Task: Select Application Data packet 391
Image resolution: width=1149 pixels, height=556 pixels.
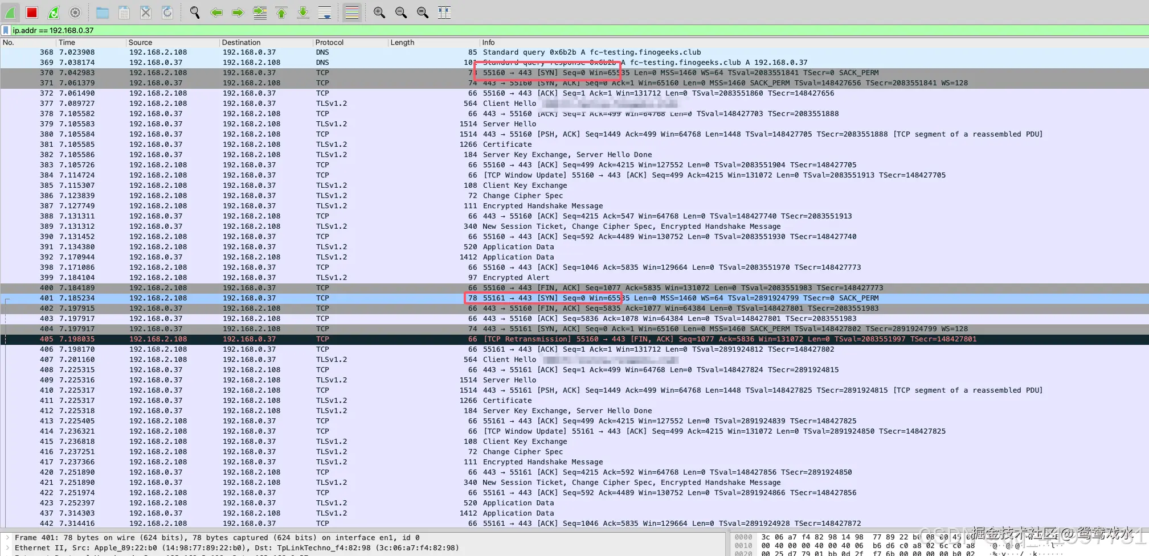Action: click(574, 247)
